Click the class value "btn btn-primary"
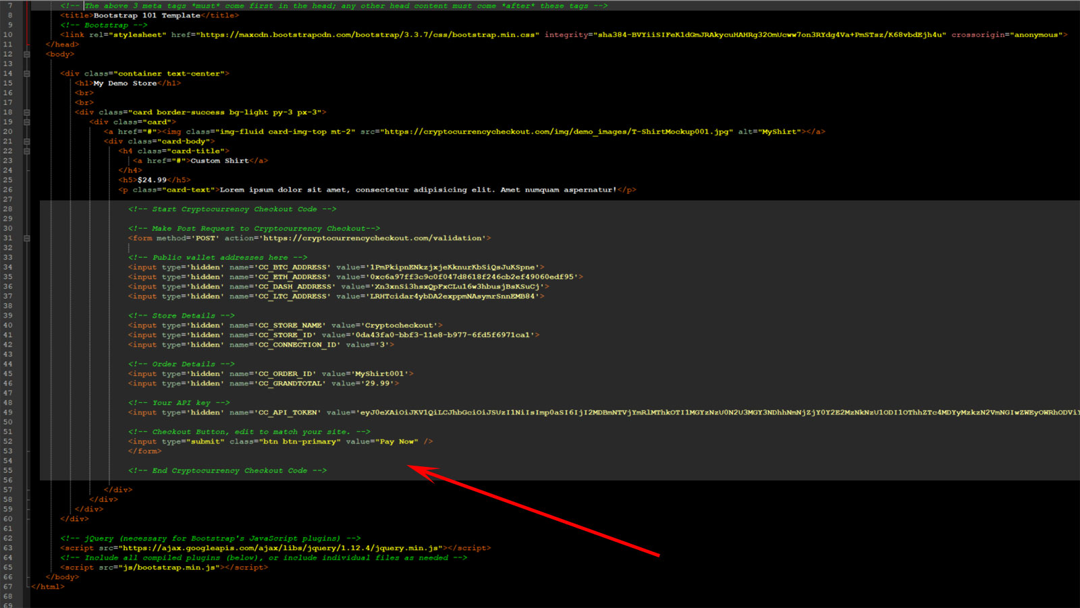 coord(300,441)
